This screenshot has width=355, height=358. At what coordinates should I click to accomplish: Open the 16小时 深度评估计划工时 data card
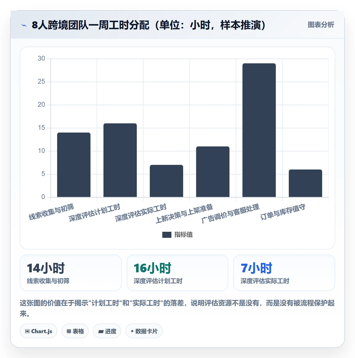(x=177, y=273)
